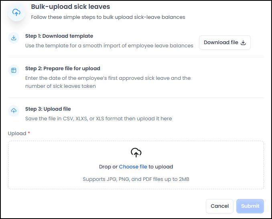The width and height of the screenshot is (272, 219).
Task: Click the Step 2 sick leave date instructions
Action: point(108,82)
